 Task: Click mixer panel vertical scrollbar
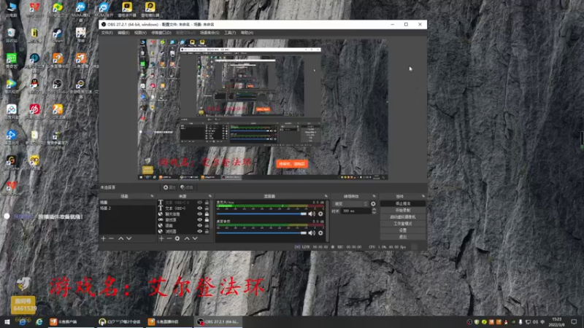click(x=327, y=221)
